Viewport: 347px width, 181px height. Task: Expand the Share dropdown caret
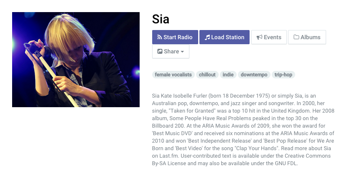pos(182,52)
